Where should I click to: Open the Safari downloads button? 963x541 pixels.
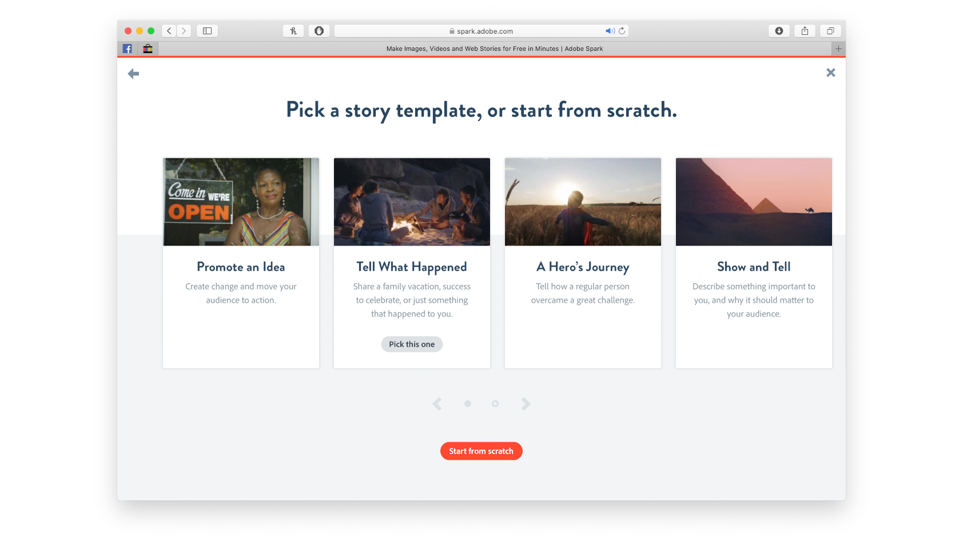point(779,31)
